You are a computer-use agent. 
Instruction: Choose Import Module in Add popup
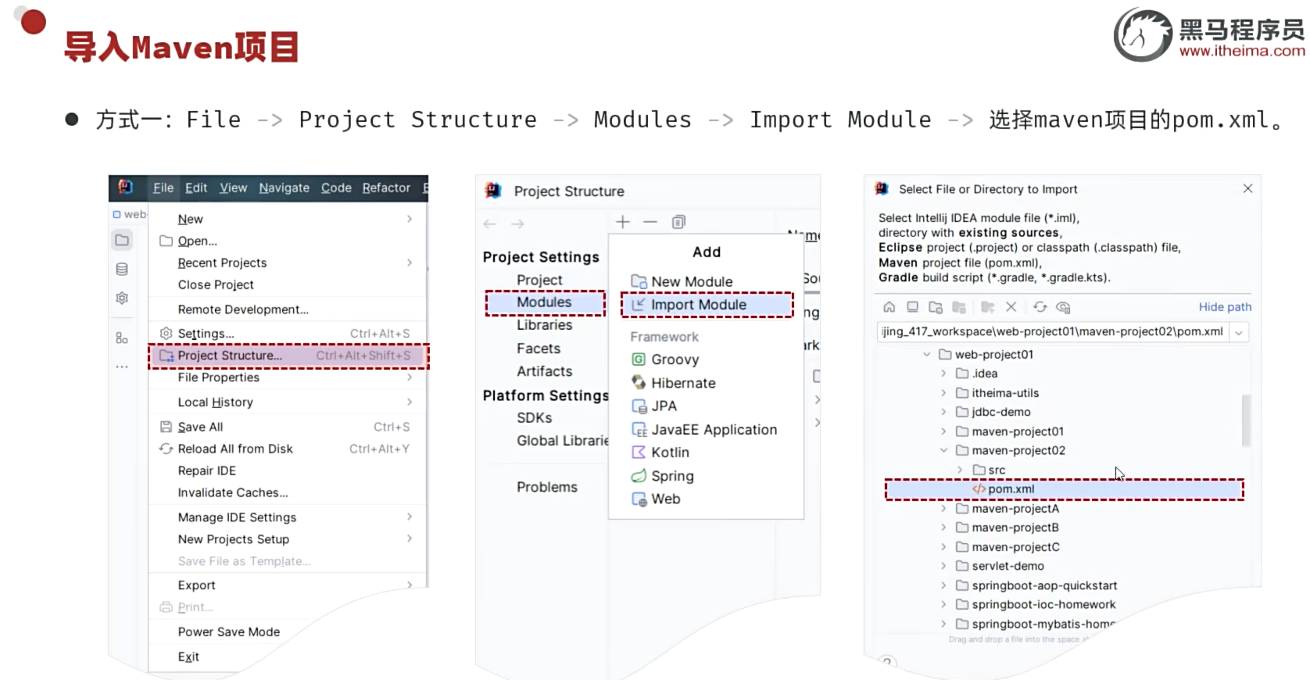(707, 305)
